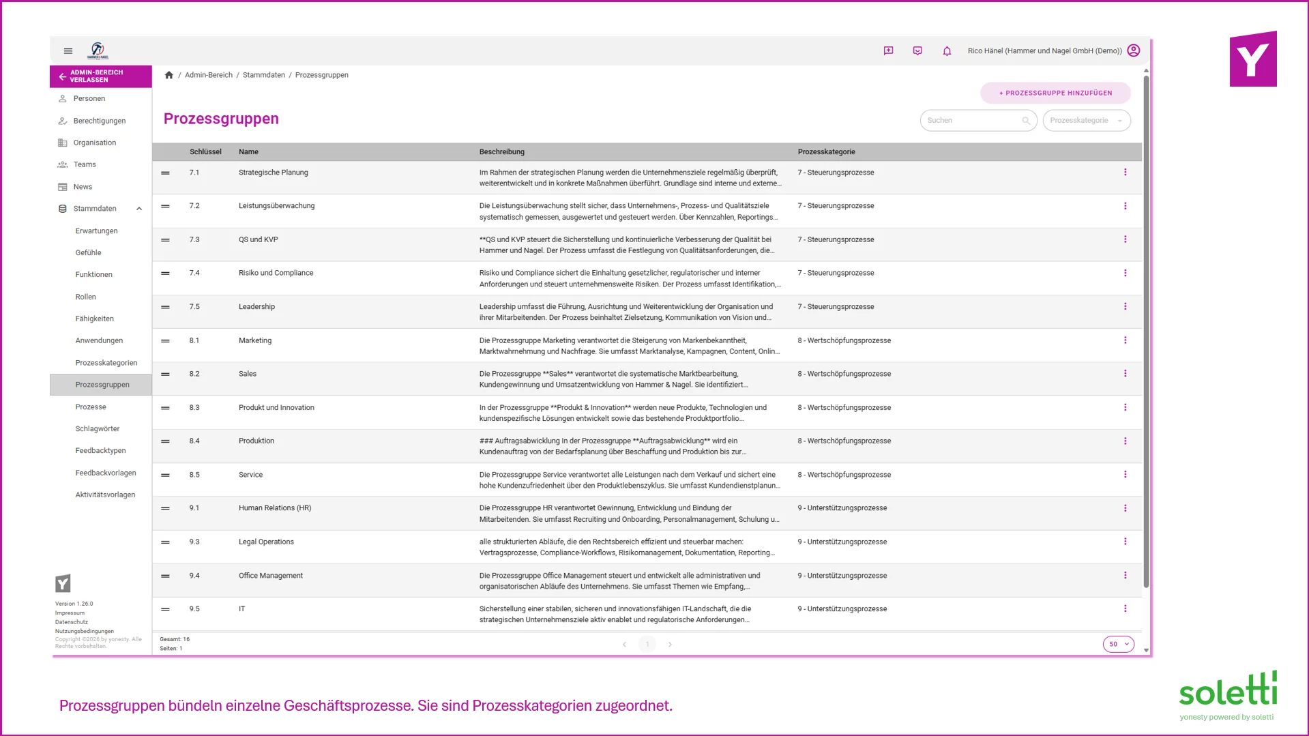
Task: Open the rows-per-page dropdown showing 50
Action: (1119, 644)
